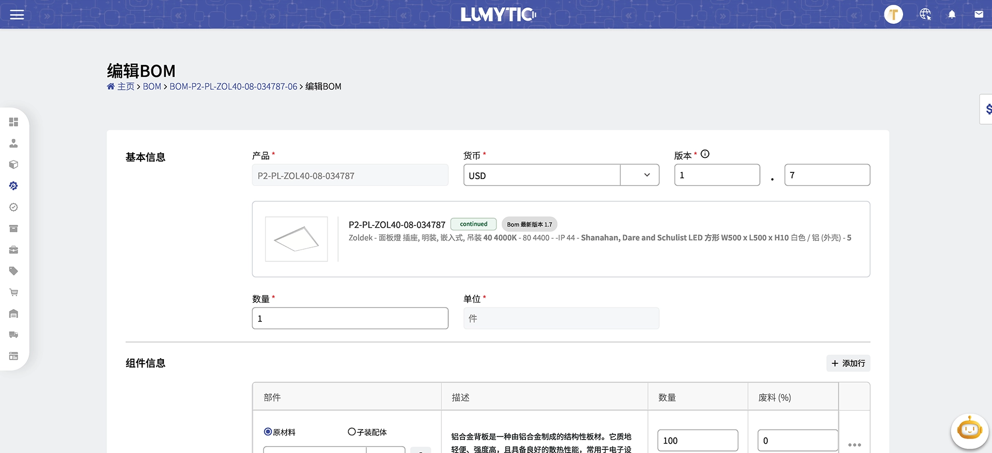Click the globe language icon
Viewport: 992px width, 453px height.
[925, 14]
